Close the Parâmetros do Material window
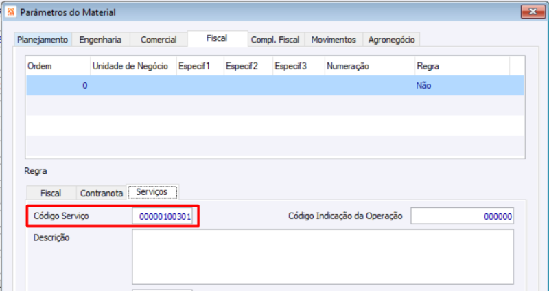The image size is (549, 291). pyautogui.click(x=533, y=12)
